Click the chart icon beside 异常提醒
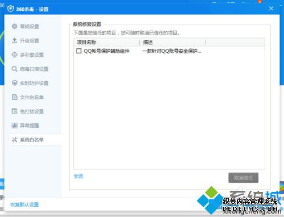Viewport: 284px width, 217px height. [14, 126]
